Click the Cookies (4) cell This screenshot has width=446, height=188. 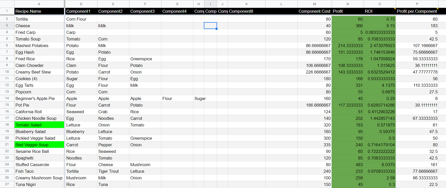[39, 79]
